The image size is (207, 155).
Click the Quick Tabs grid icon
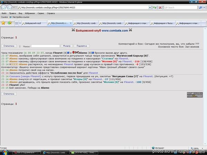tap(17, 23)
